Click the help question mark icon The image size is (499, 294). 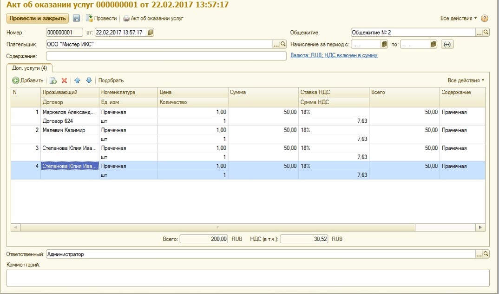tap(485, 19)
